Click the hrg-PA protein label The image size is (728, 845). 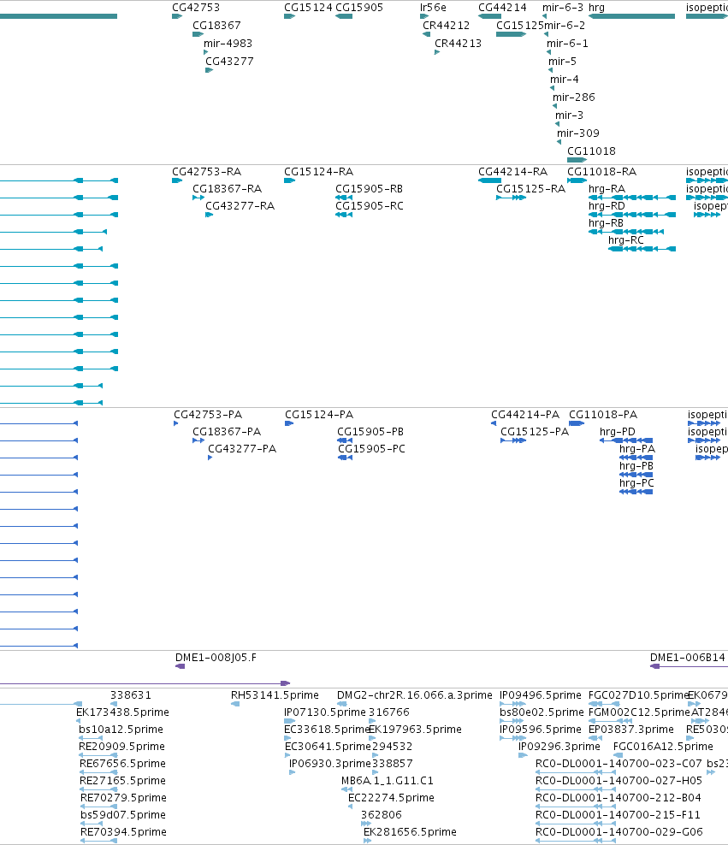point(637,449)
